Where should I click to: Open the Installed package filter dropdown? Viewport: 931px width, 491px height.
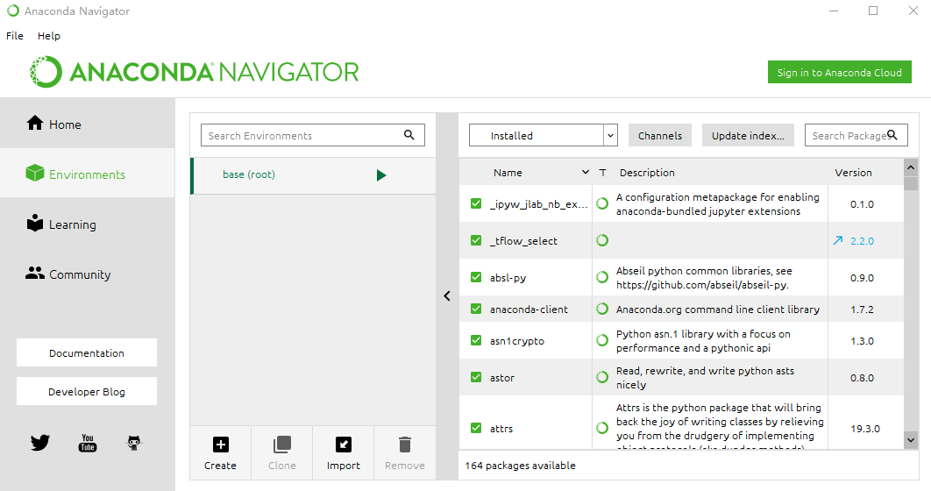click(x=544, y=135)
